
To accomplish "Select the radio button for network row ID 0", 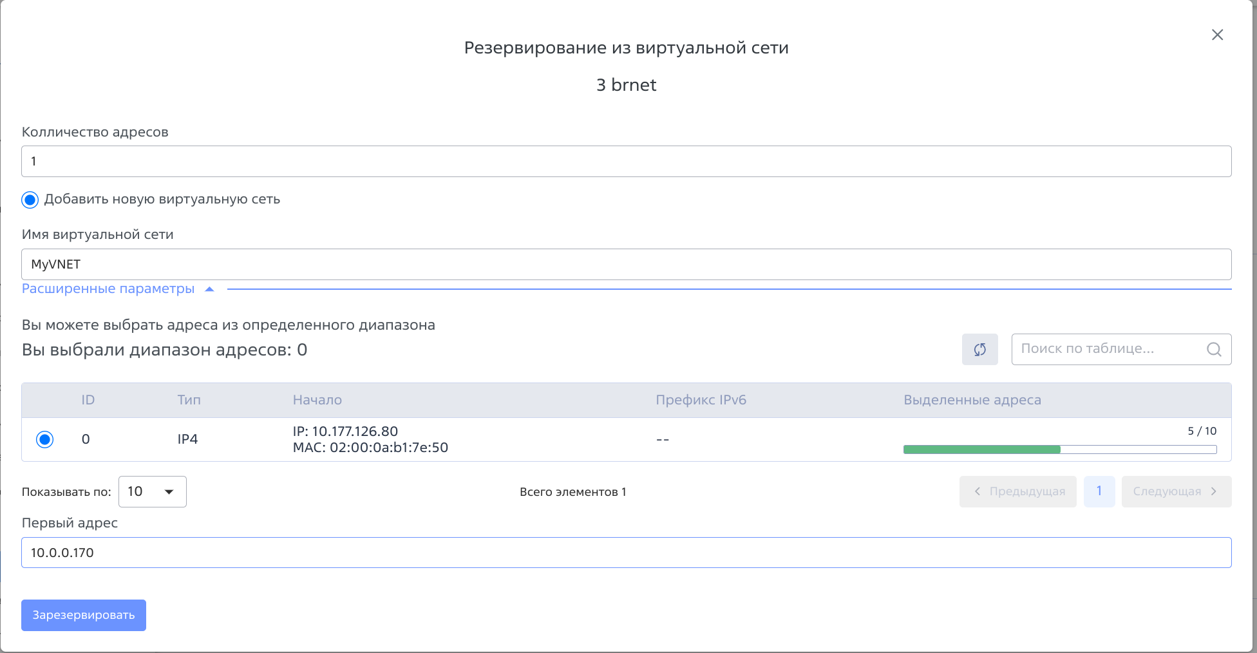I will click(44, 439).
